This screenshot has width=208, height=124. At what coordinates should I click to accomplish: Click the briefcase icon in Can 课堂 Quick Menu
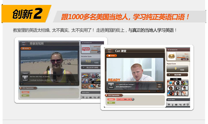[x=176, y=104]
